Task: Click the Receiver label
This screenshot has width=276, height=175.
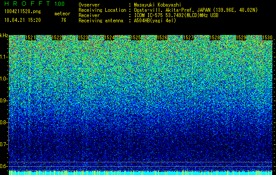Action: (x=89, y=15)
